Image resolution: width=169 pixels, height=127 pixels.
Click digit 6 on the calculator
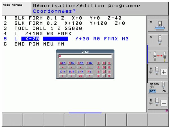[x=109, y=67]
